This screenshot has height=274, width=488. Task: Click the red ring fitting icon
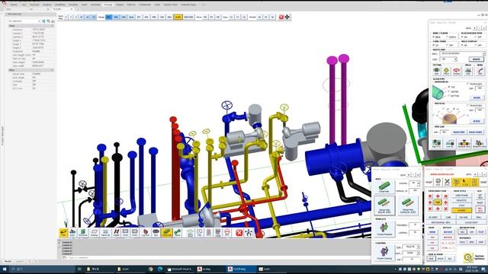tap(456, 71)
